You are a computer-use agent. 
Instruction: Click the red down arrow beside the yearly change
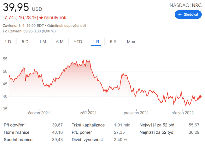[41, 18]
